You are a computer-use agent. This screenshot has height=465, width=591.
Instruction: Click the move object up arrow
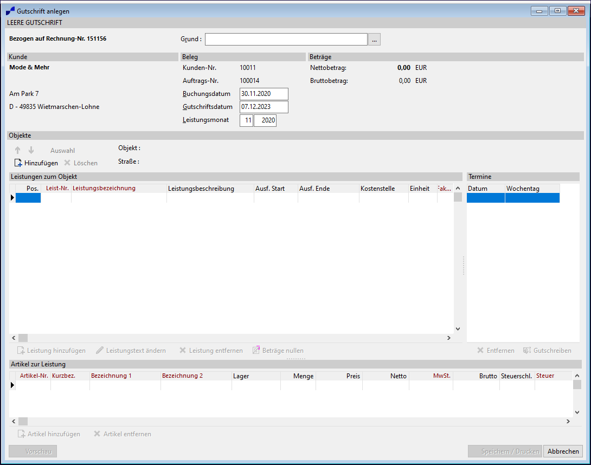(18, 150)
